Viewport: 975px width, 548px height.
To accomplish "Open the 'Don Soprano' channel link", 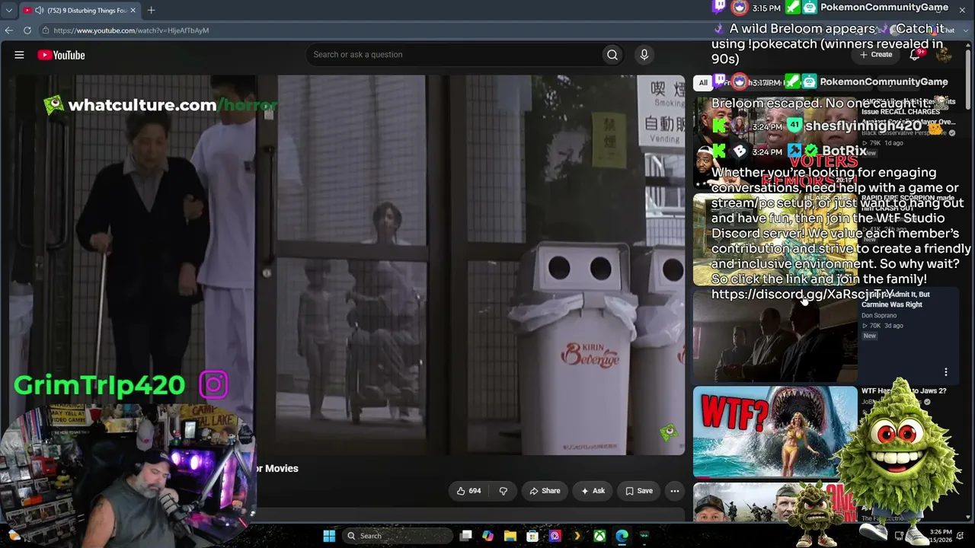I will (879, 315).
